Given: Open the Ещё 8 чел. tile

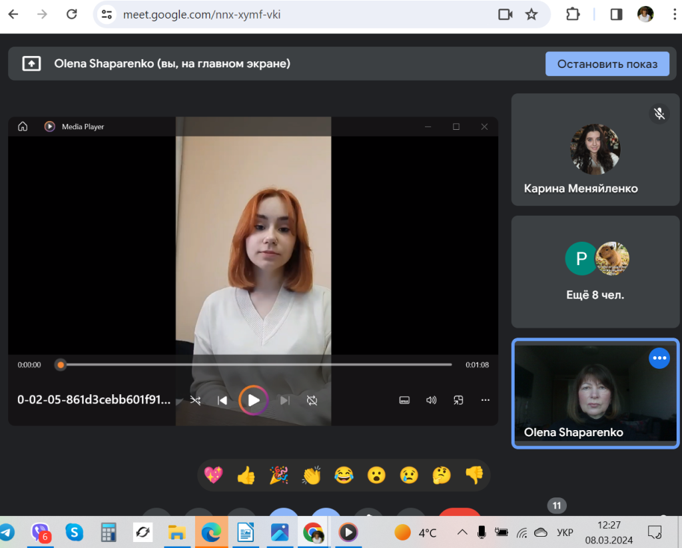Looking at the screenshot, I should click(595, 272).
